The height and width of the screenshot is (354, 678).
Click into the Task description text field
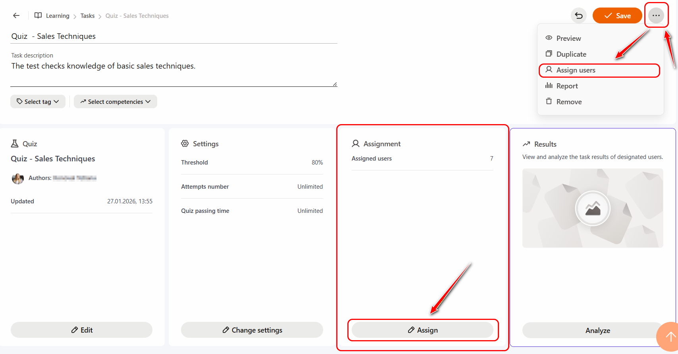click(173, 71)
